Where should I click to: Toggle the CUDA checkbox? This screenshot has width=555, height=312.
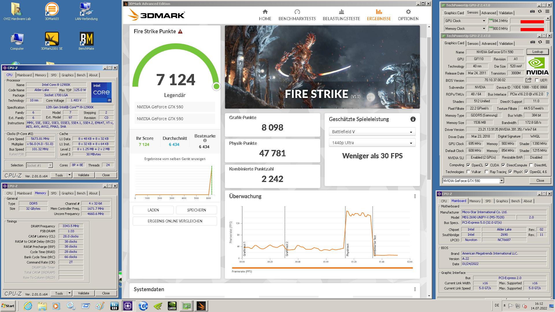487,165
